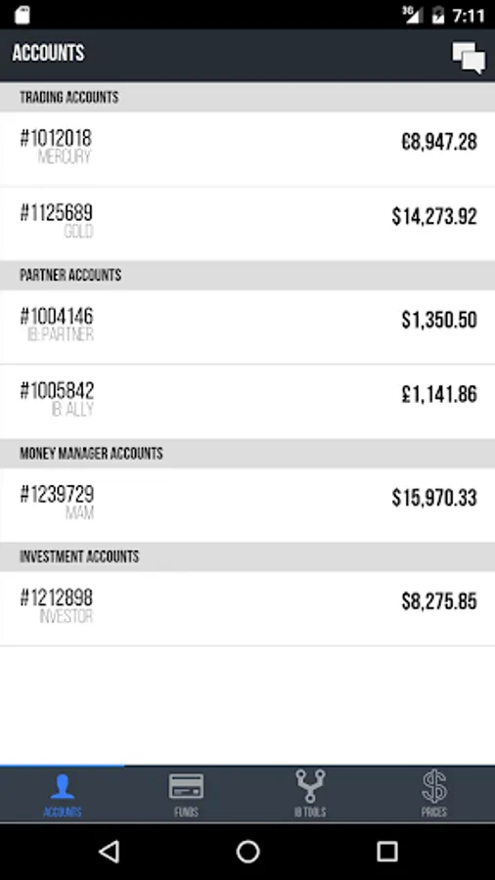Tap the Android back triangle

point(109,852)
